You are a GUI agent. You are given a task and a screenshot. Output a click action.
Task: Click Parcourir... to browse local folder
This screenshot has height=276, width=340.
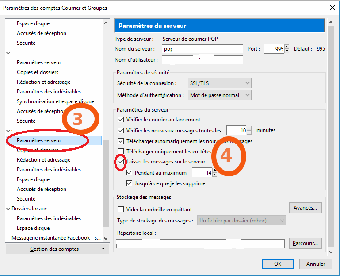(x=305, y=243)
